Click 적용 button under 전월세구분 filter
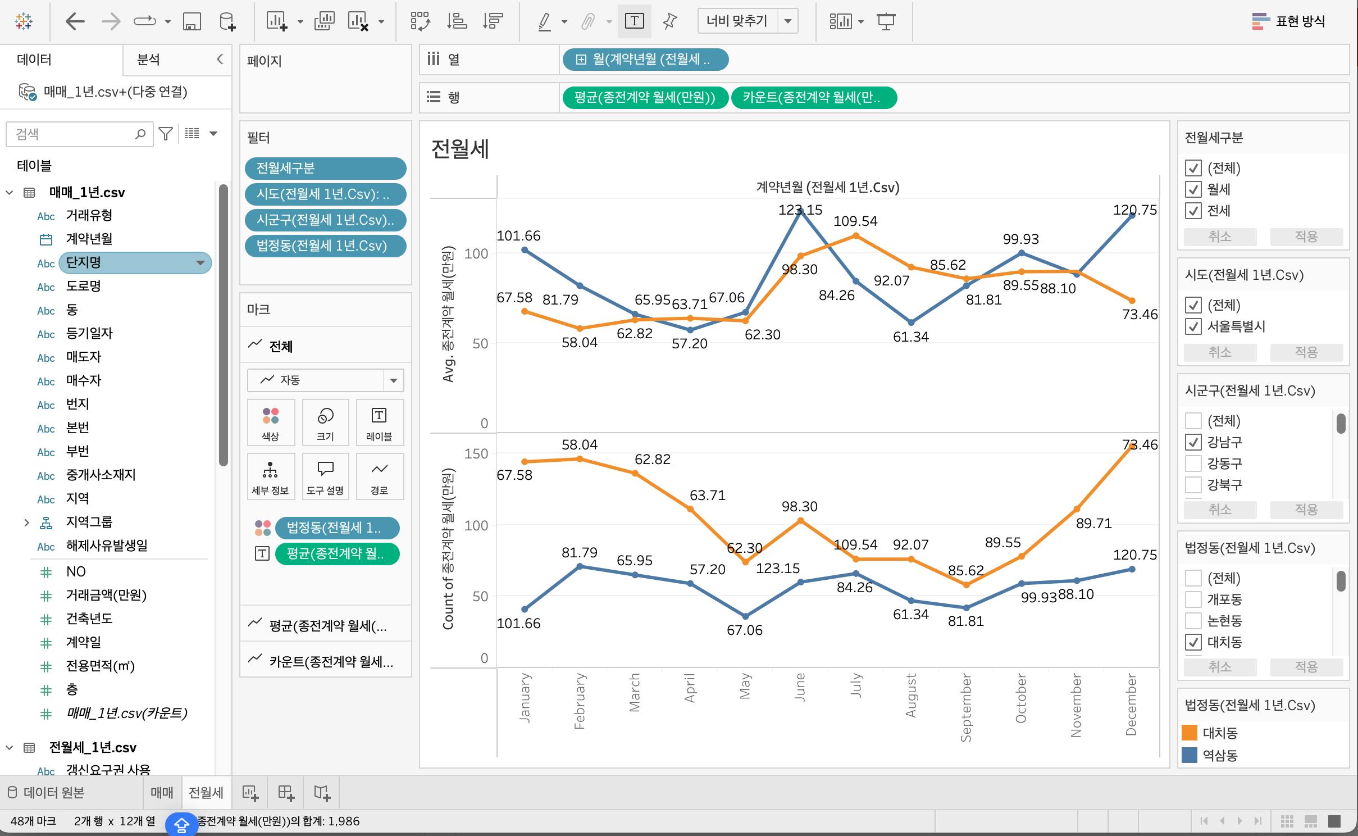Screen dimensions: 1358x836 pyautogui.click(x=1306, y=237)
